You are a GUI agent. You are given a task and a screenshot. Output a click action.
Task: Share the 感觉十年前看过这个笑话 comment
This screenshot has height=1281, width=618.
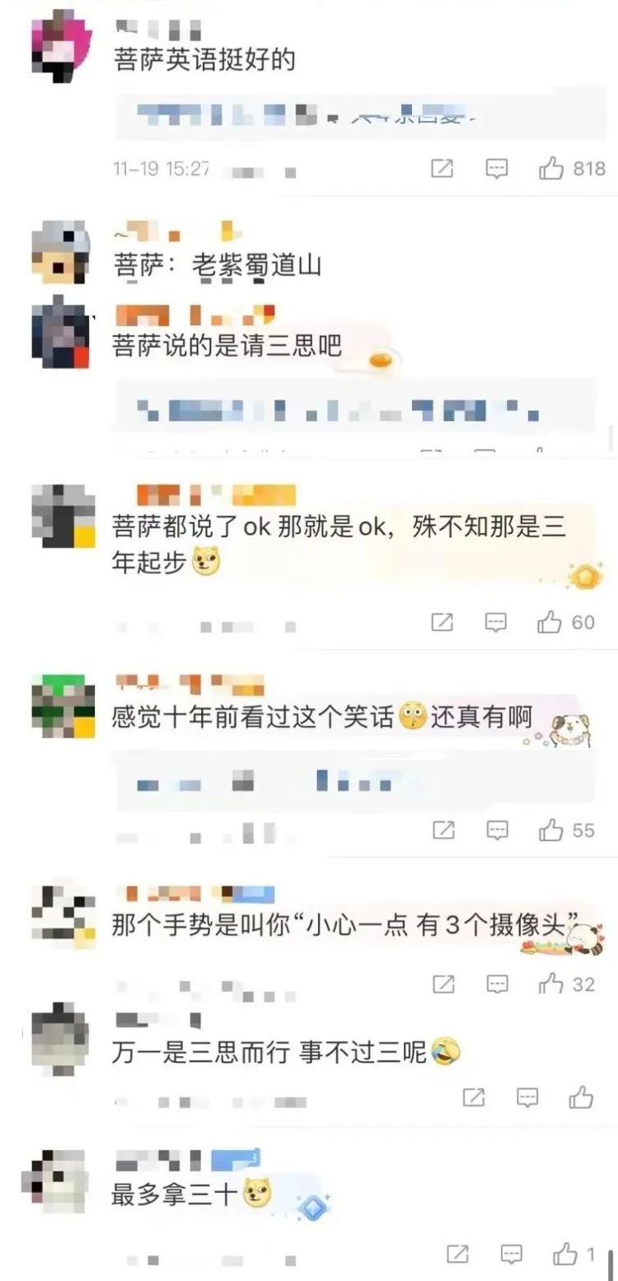click(x=444, y=830)
